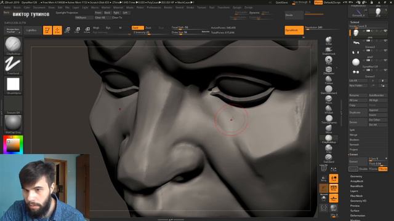Select the hPolish brush
Image resolution: width=394 pixels, height=221 pixels.
(x=328, y=109)
